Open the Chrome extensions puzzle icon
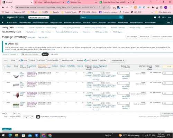Image resolution: width=173 pixels, height=138 pixels. pos(153,8)
